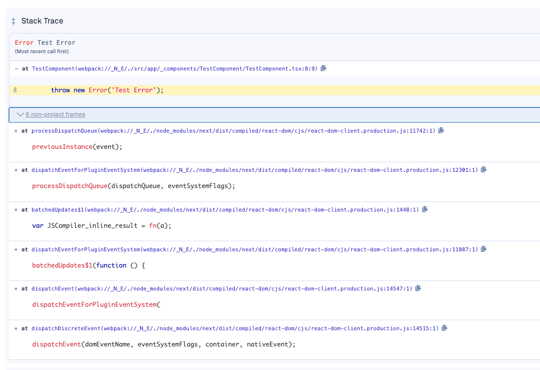Expand dispatchEventForPluginEventSystem frame at line 12301
The image size is (540, 370).
point(16,170)
